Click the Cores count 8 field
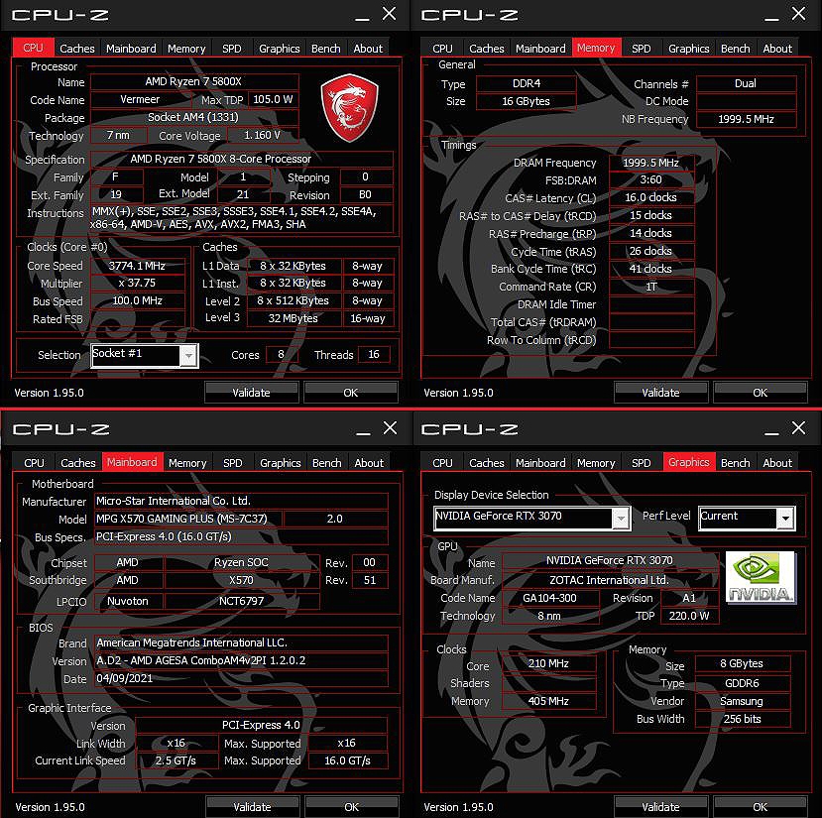Image resolution: width=822 pixels, height=818 pixels. click(282, 355)
